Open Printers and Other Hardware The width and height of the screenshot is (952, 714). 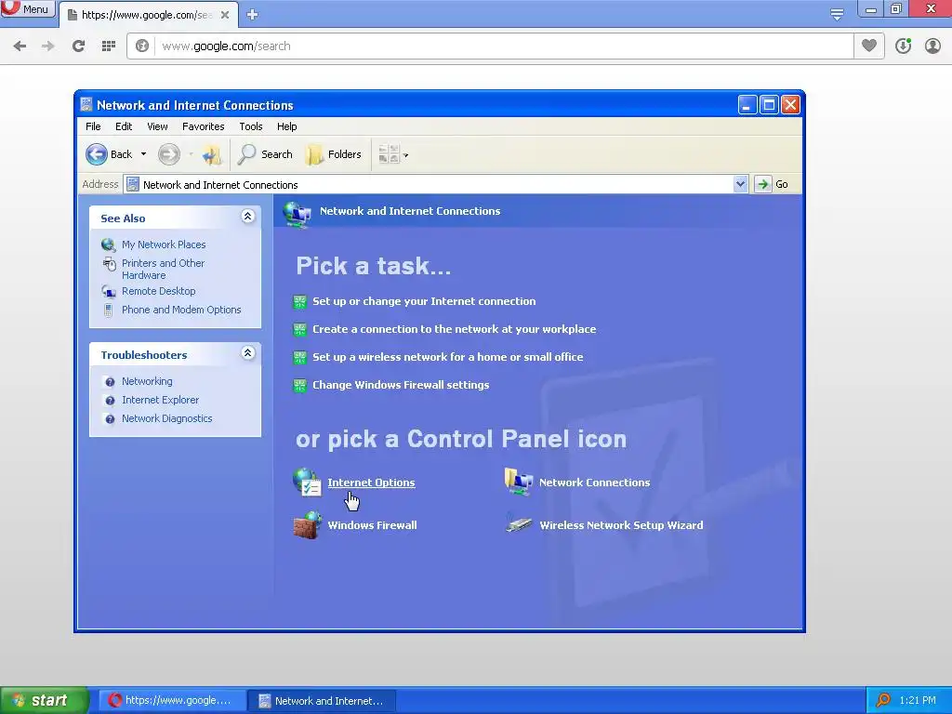163,269
